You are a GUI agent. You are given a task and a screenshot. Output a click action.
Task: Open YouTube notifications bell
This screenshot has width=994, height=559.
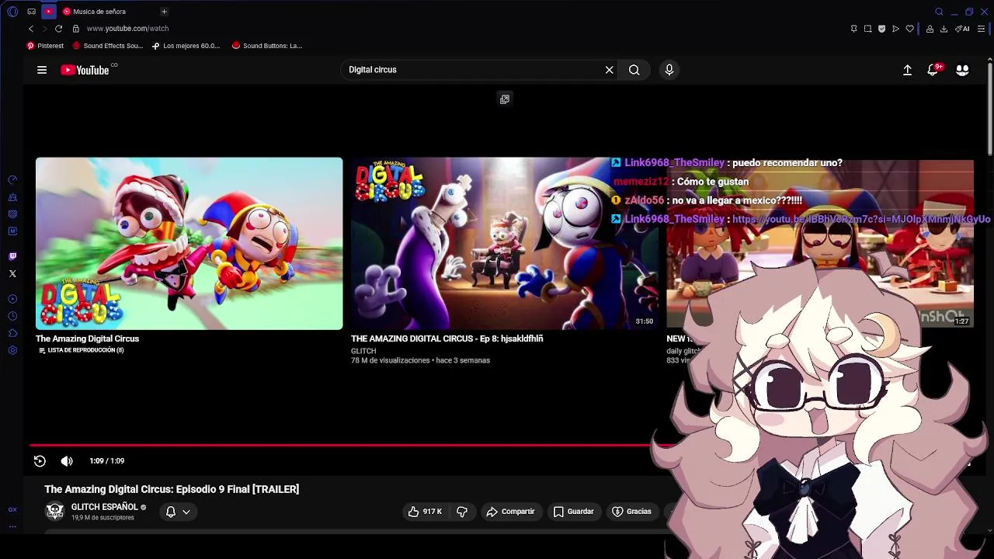click(934, 70)
